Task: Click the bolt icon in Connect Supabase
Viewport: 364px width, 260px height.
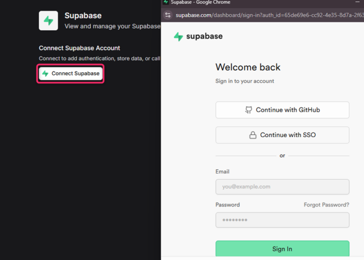Action: click(x=45, y=74)
